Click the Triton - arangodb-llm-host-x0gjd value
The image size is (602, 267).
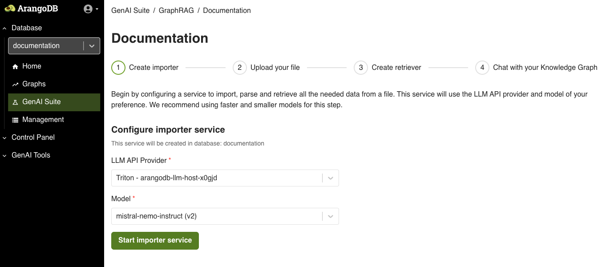[166, 178]
